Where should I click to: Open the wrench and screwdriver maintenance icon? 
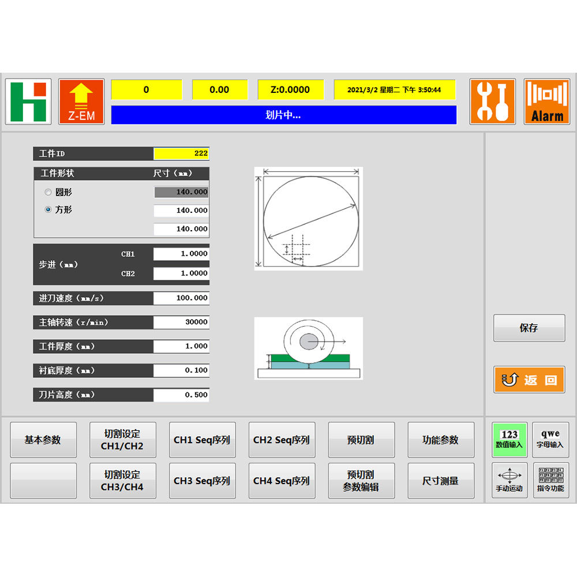click(492, 102)
